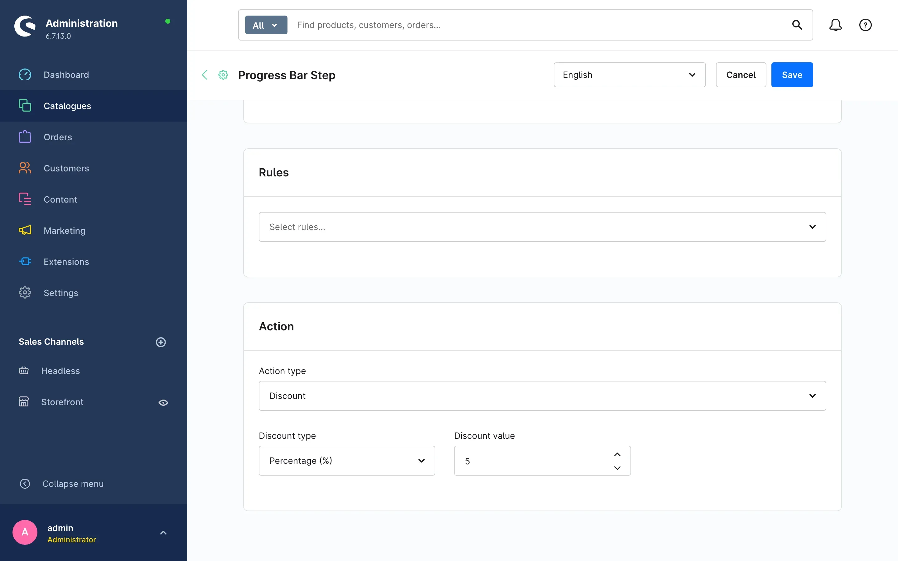898x561 pixels.
Task: Save the progress bar step
Action: (792, 75)
